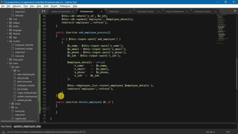Open register.php in the sidebar

21,118
